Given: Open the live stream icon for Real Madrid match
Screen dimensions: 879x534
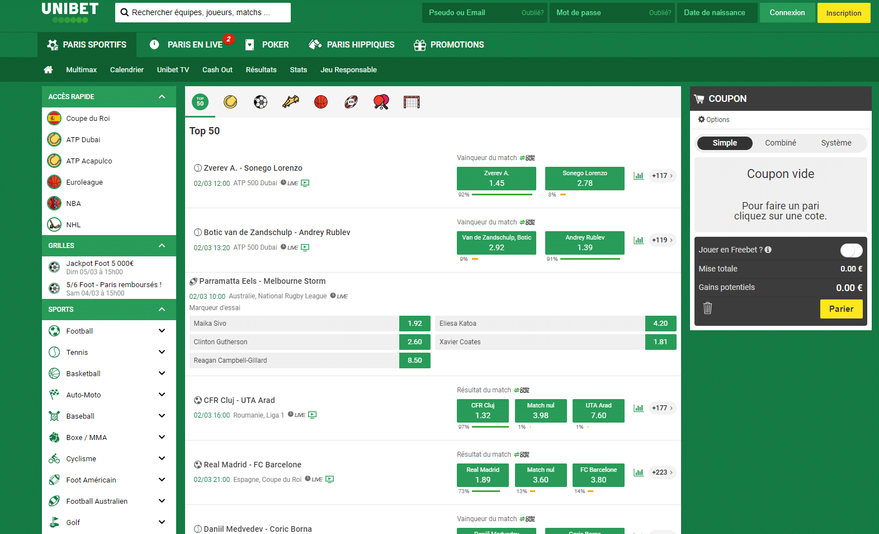Looking at the screenshot, I should click(330, 479).
